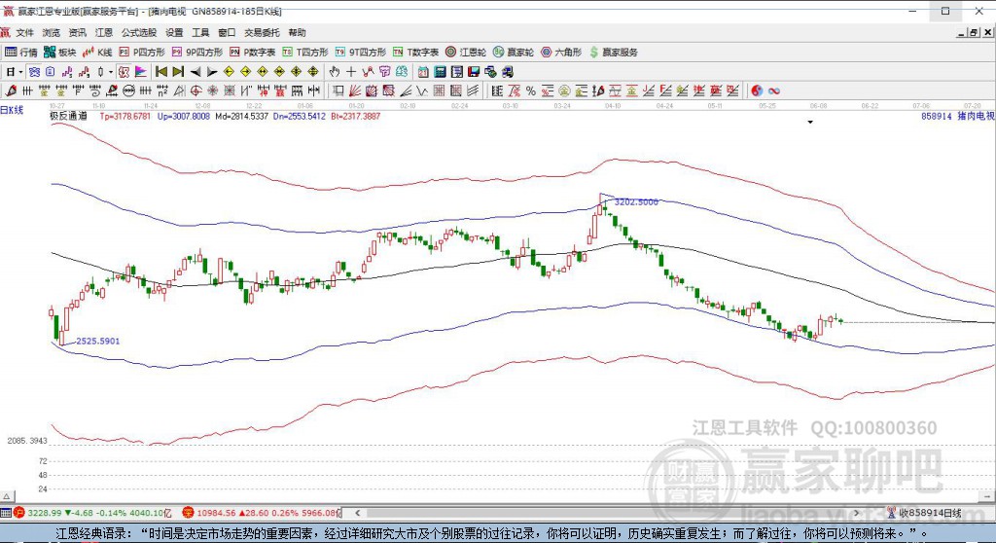This screenshot has height=543, width=996.
Task: Select the red target circle tool
Action: (196, 90)
